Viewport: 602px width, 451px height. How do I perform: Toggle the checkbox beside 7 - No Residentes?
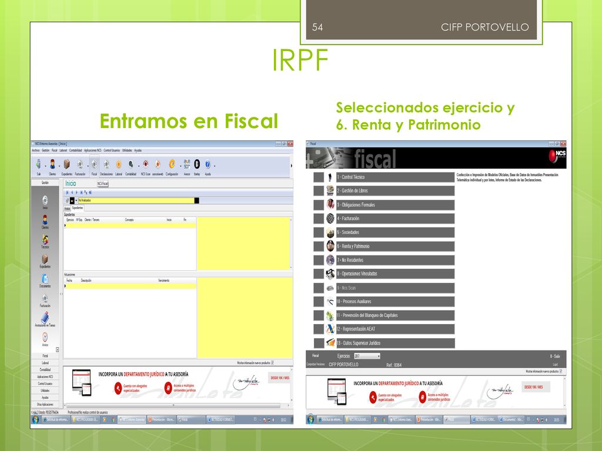pyautogui.click(x=319, y=260)
